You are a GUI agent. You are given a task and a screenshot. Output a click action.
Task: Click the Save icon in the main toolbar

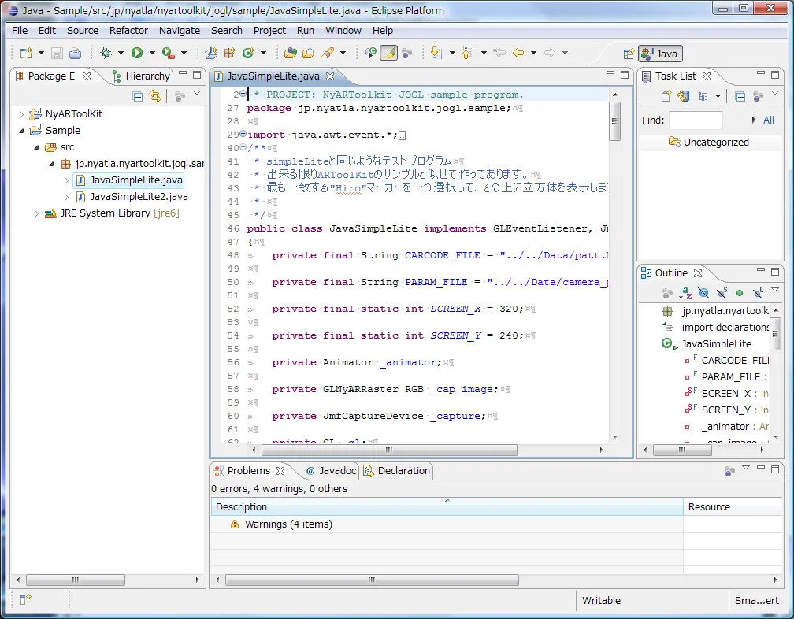tap(57, 53)
